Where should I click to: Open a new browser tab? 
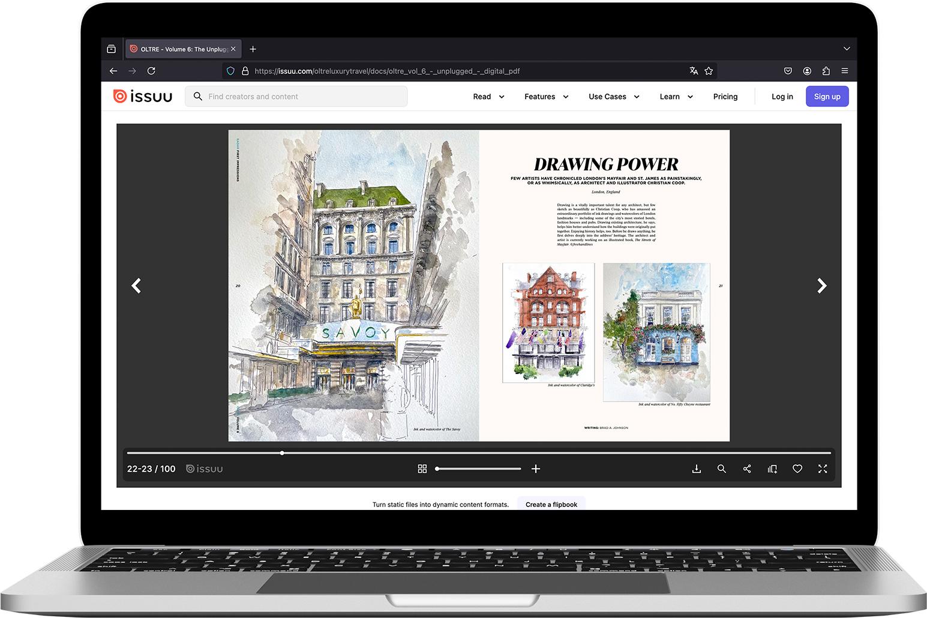tap(253, 49)
